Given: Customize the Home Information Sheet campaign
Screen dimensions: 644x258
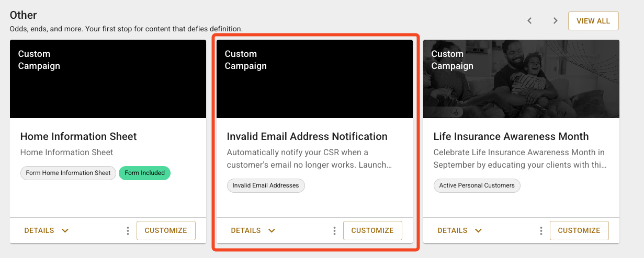Looking at the screenshot, I should coord(166,230).
